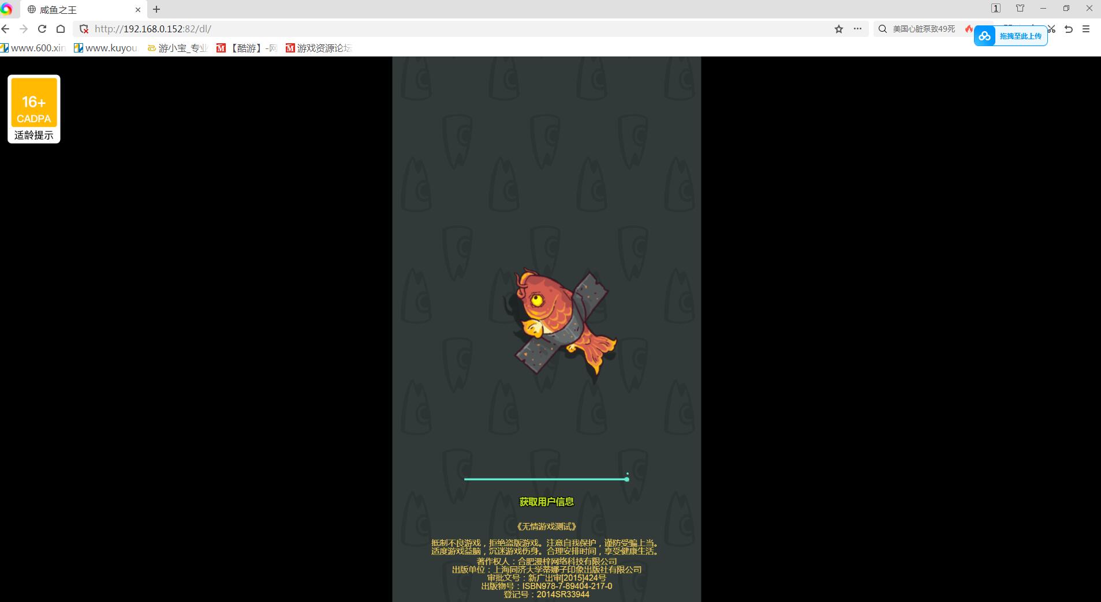The image size is (1101, 602).
Task: Go to browser home page
Action: pos(61,29)
